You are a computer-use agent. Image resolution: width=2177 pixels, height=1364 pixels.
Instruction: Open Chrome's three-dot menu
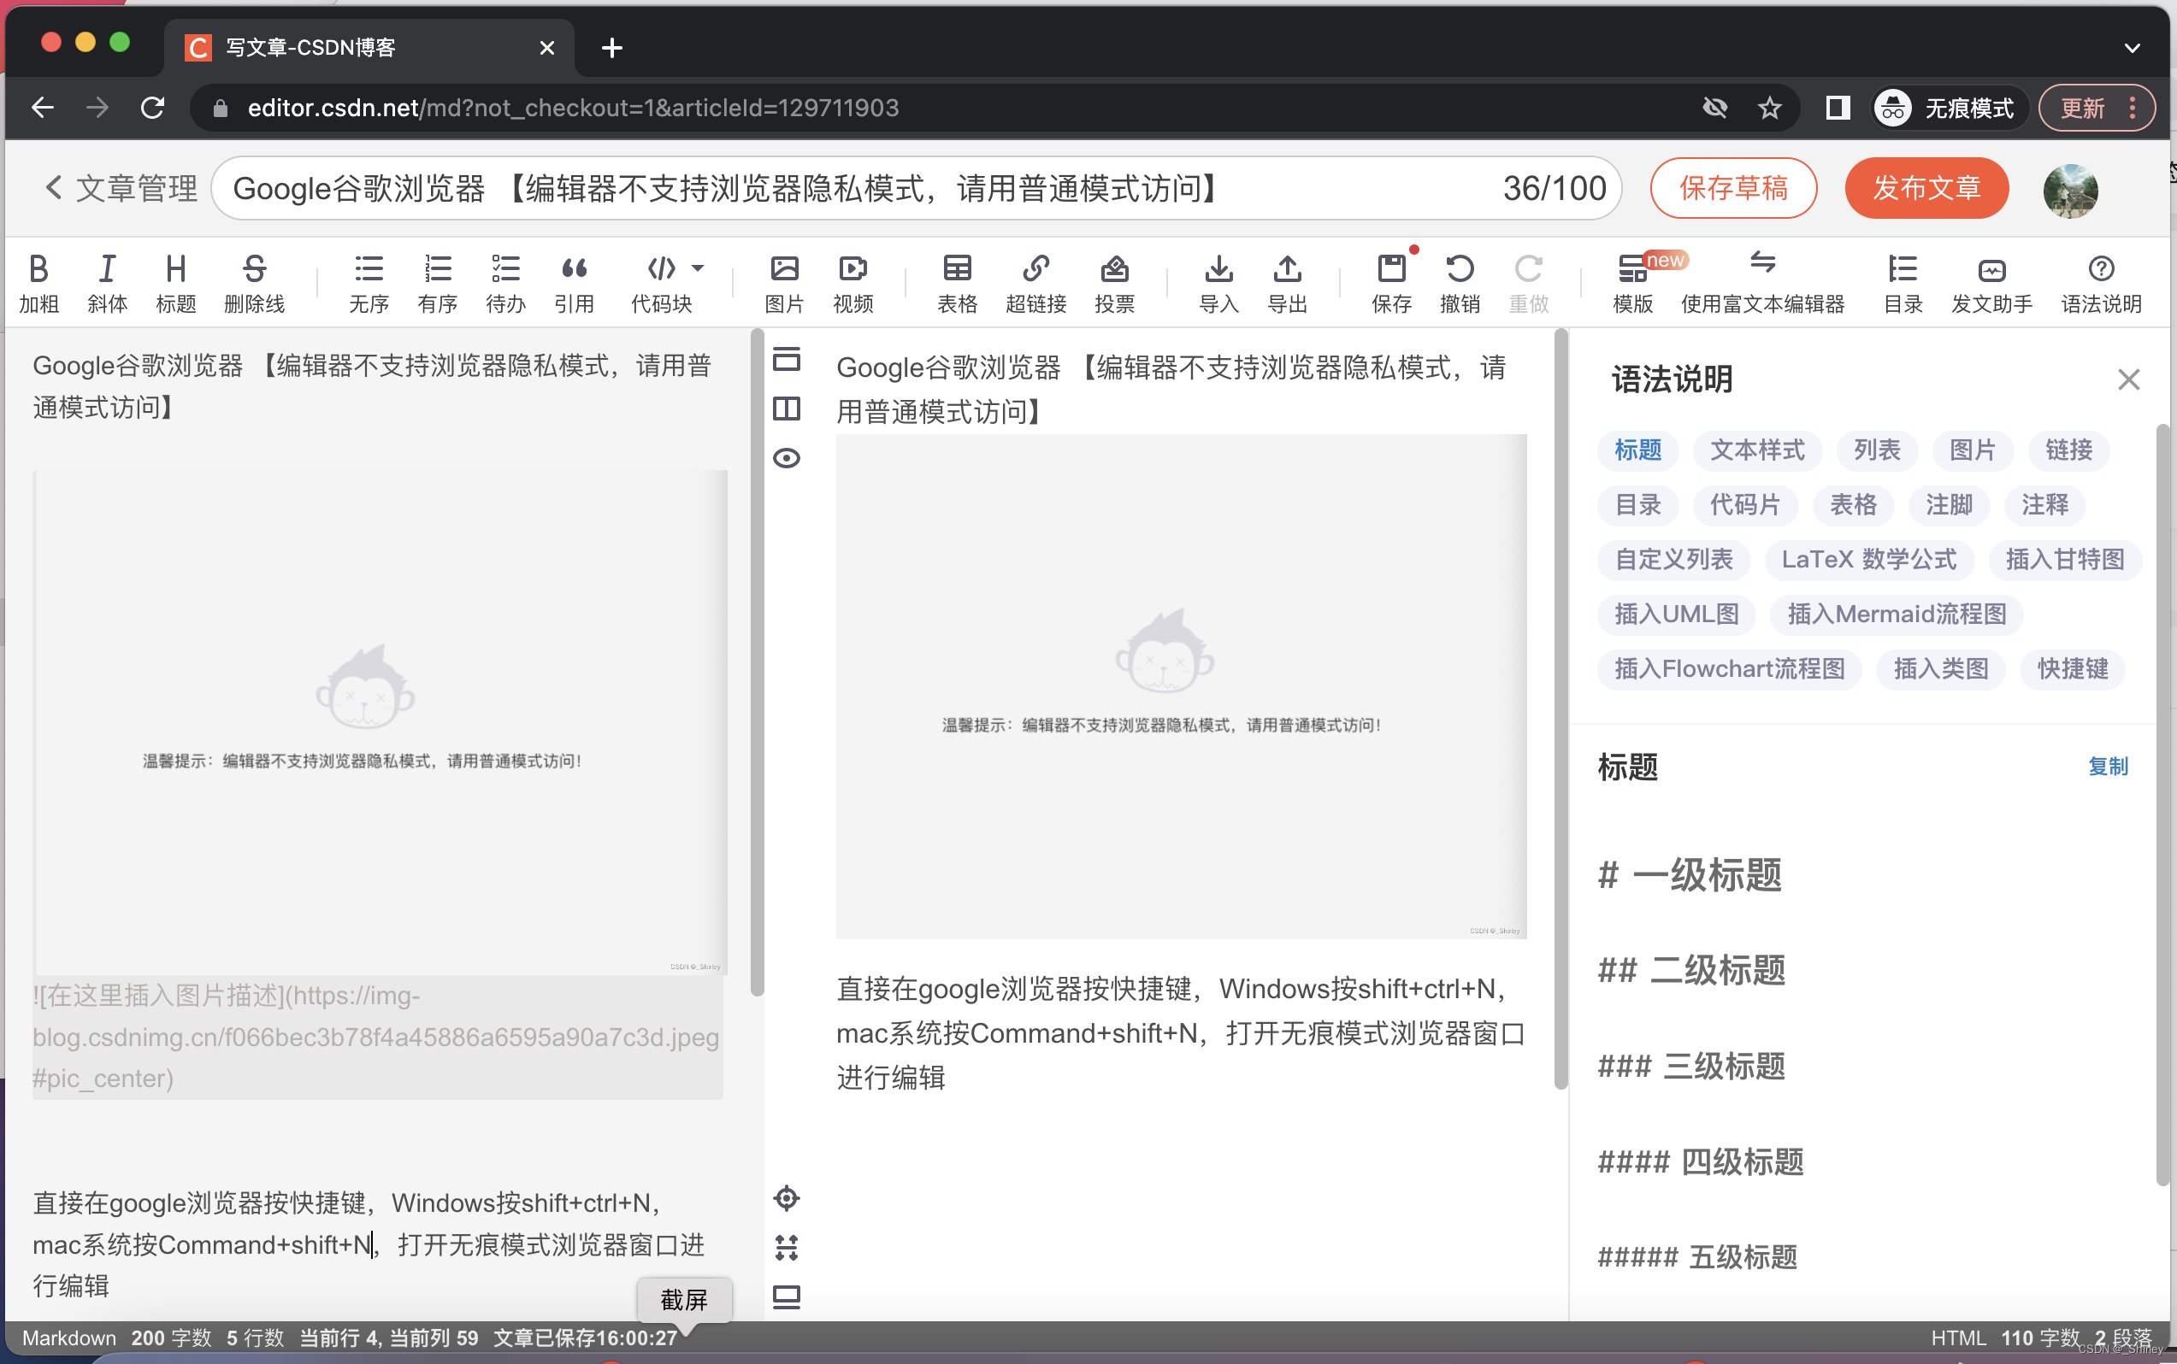coord(2132,108)
